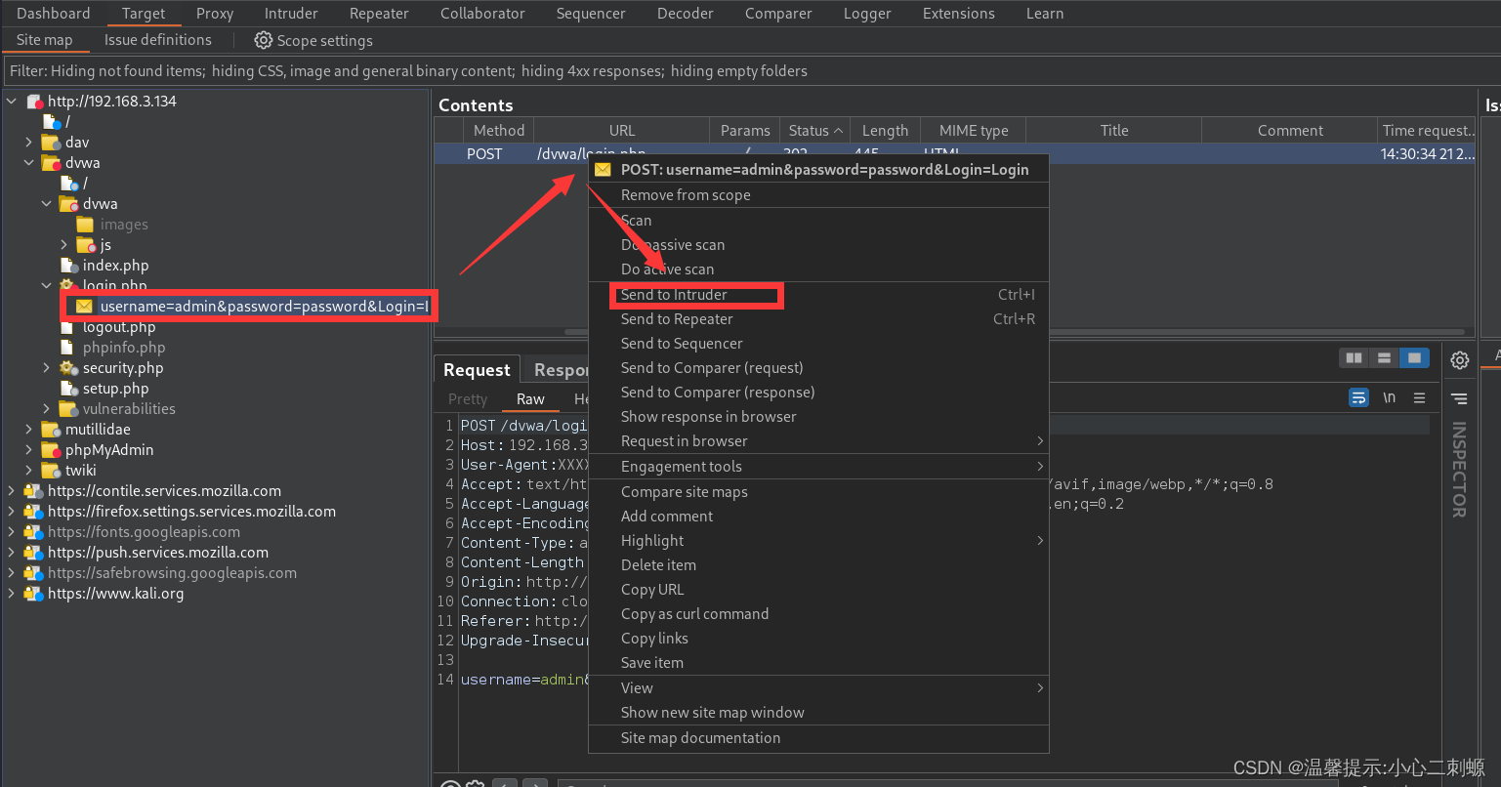Click lock icon of contile.services.mozilla.com
1501x787 pixels.
pos(33,491)
